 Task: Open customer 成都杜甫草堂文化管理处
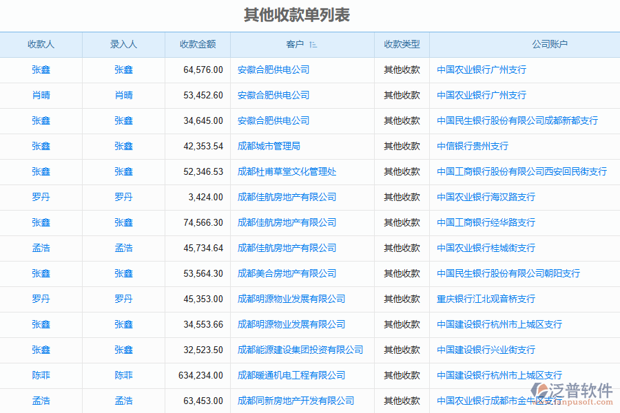287,171
